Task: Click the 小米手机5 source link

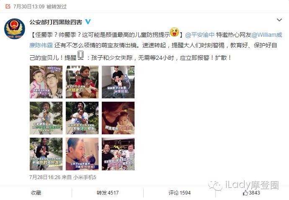Action: [85, 177]
